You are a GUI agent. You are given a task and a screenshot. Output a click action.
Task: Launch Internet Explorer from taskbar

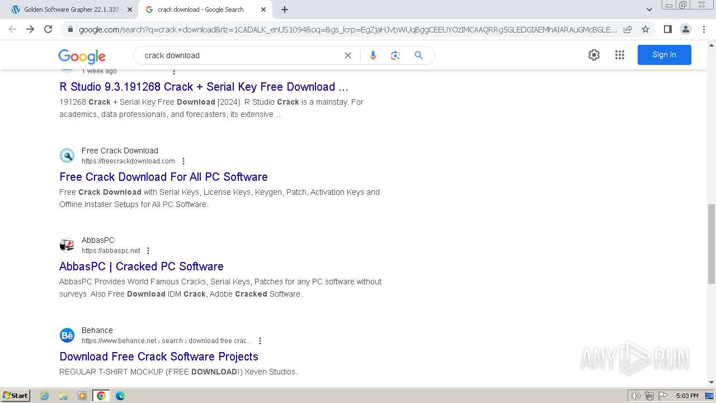click(45, 396)
